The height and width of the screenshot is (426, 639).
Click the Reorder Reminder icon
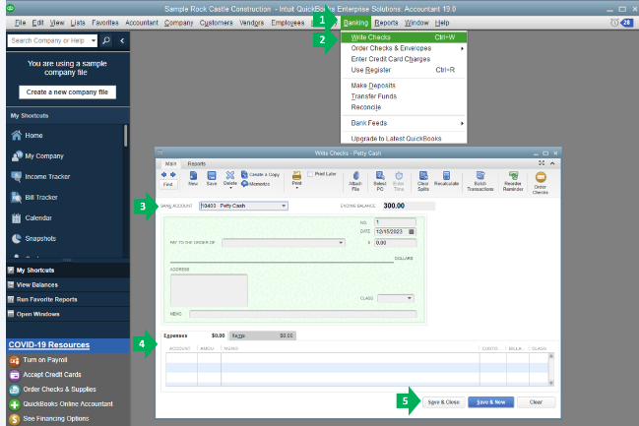click(513, 175)
